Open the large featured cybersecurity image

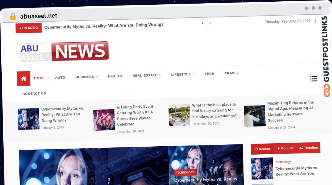coord(94,166)
